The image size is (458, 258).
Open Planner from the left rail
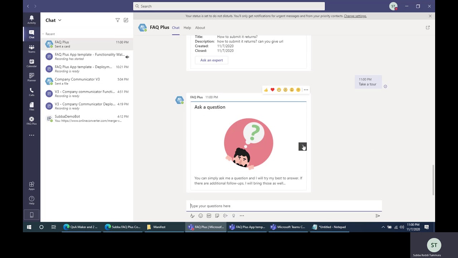point(31,77)
